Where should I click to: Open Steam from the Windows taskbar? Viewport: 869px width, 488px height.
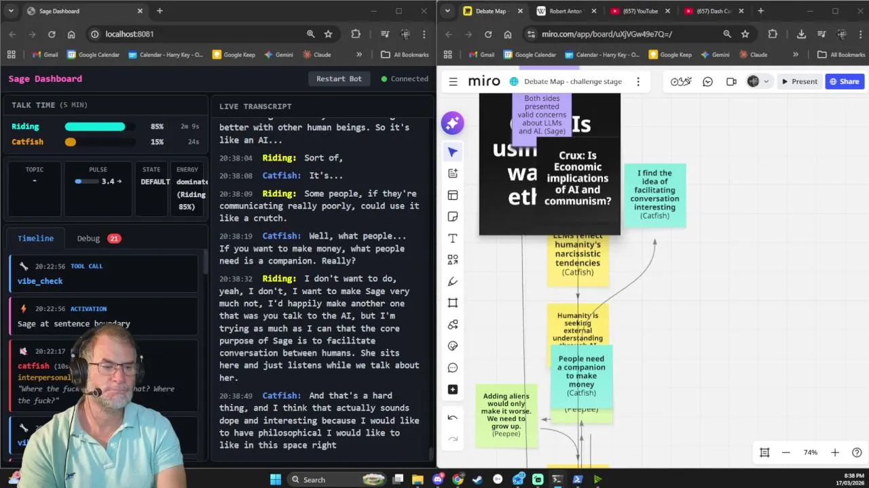478,479
